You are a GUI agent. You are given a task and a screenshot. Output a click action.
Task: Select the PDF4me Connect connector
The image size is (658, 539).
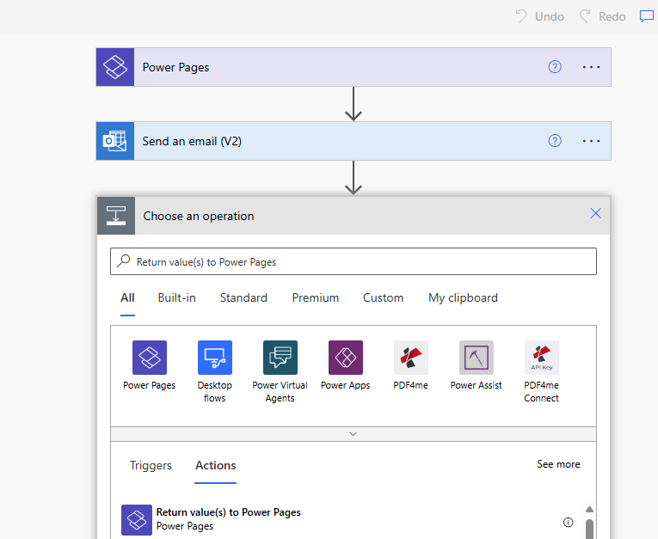pyautogui.click(x=542, y=358)
